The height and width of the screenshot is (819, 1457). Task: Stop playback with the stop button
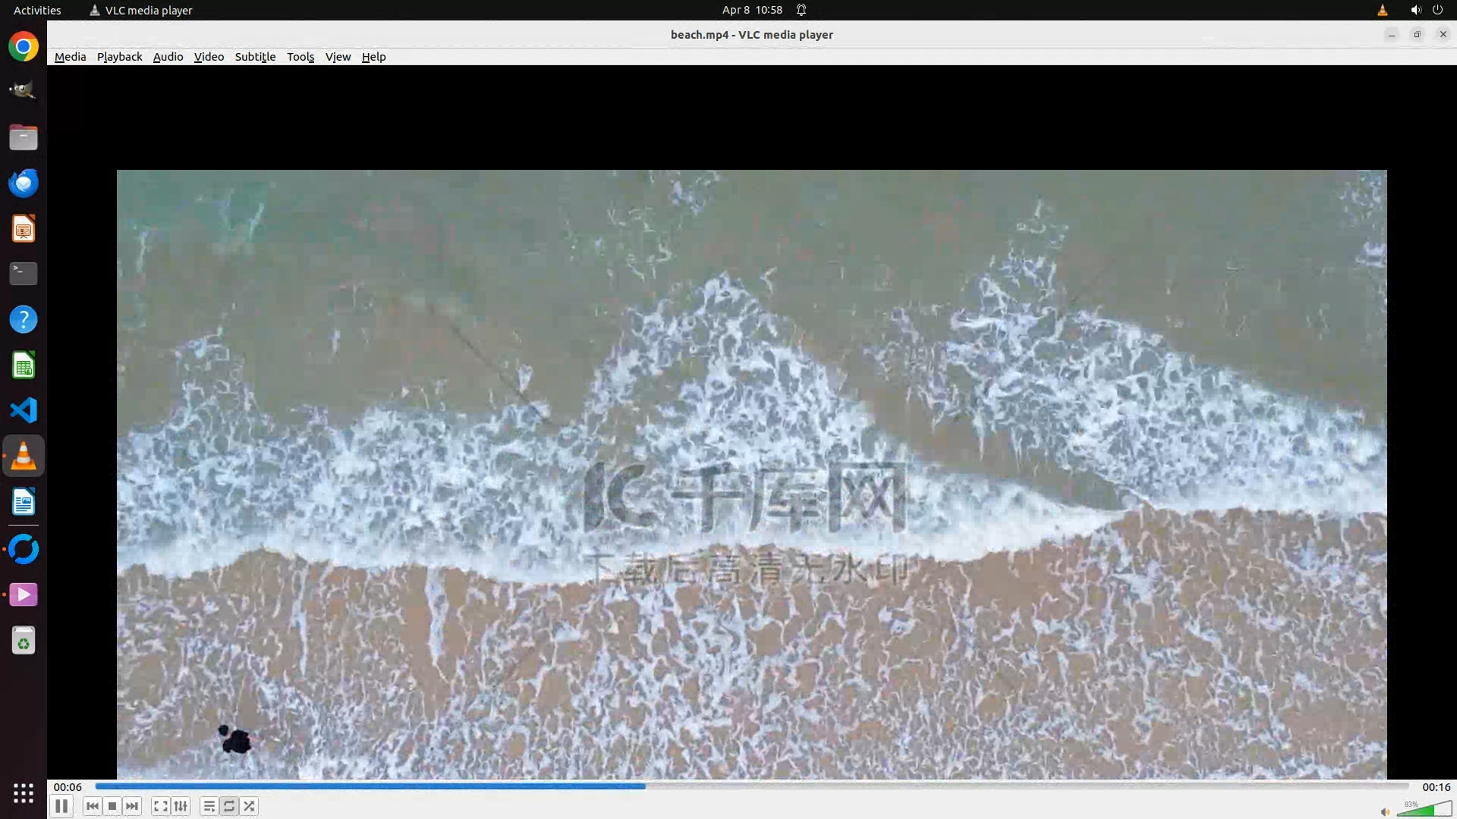tap(112, 806)
